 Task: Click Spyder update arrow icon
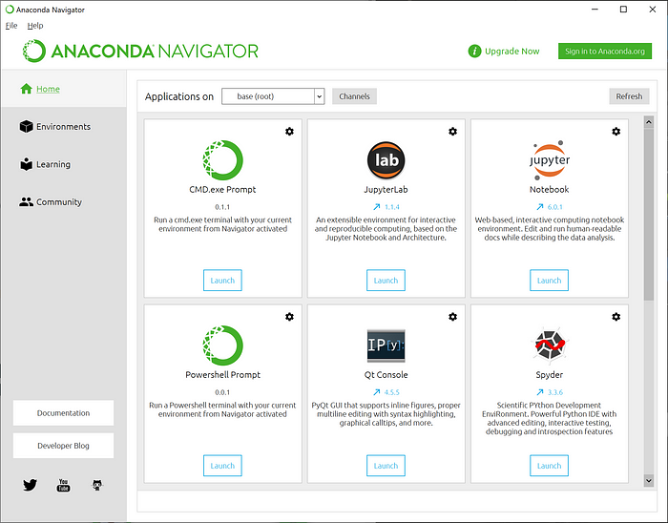point(540,392)
